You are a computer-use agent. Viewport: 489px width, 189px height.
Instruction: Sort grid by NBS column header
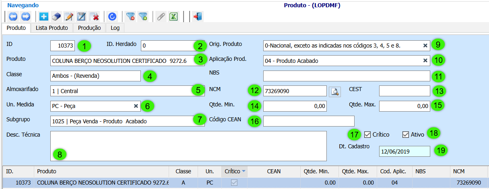coord(431,171)
